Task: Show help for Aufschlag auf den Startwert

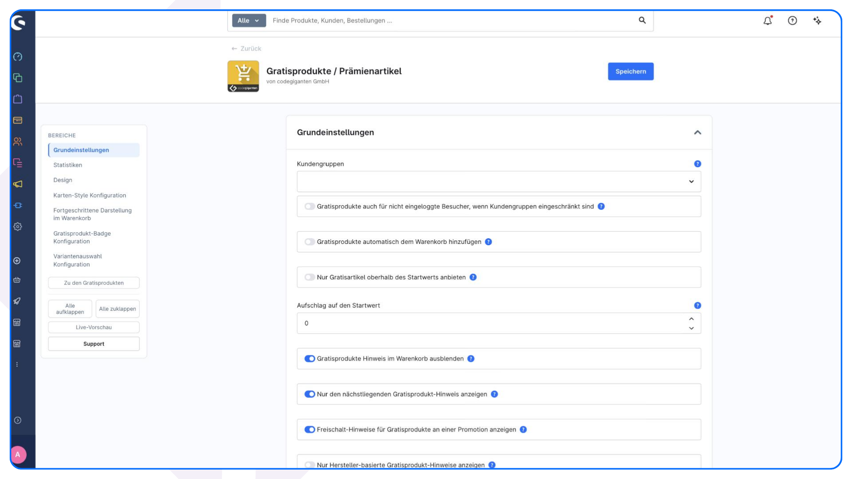Action: click(698, 306)
